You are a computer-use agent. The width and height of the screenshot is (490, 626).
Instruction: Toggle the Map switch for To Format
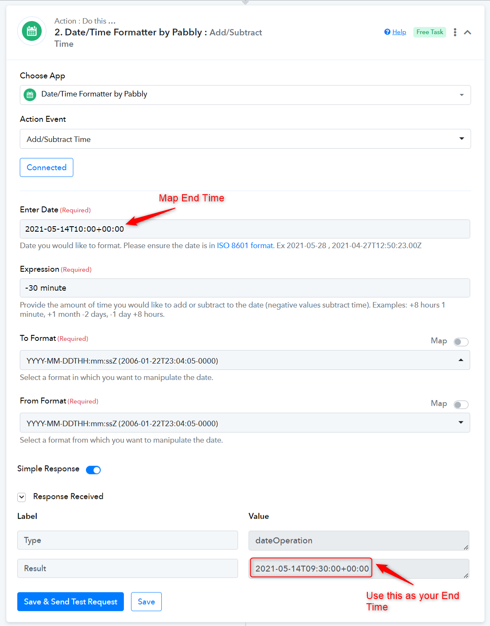[461, 342]
